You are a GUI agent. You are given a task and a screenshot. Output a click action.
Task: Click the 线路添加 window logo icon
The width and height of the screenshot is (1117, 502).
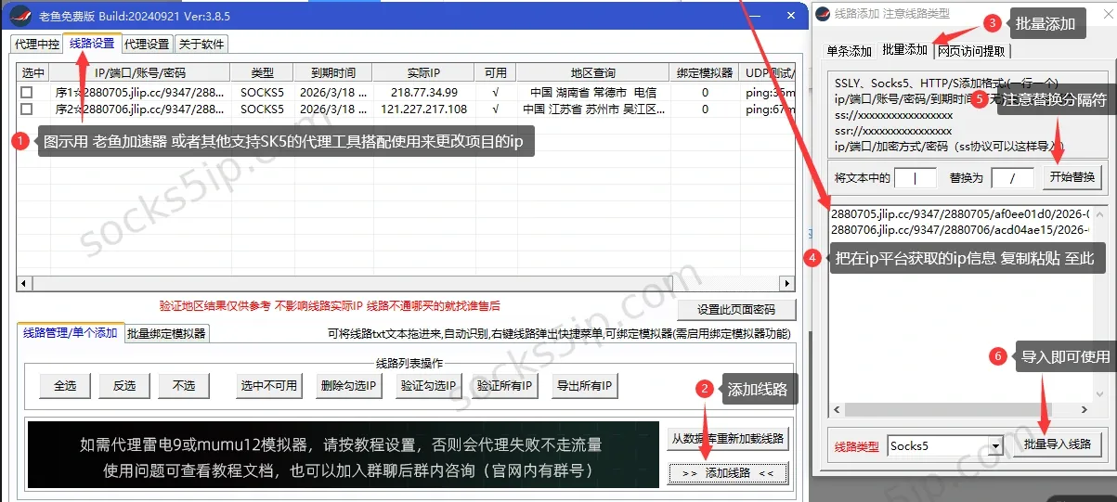[x=822, y=14]
